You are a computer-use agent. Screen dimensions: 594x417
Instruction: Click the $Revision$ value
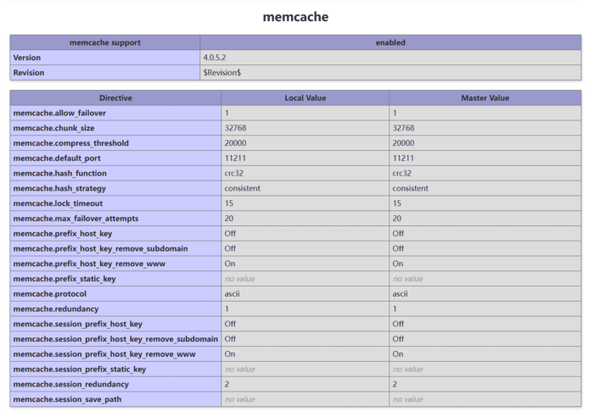[222, 73]
